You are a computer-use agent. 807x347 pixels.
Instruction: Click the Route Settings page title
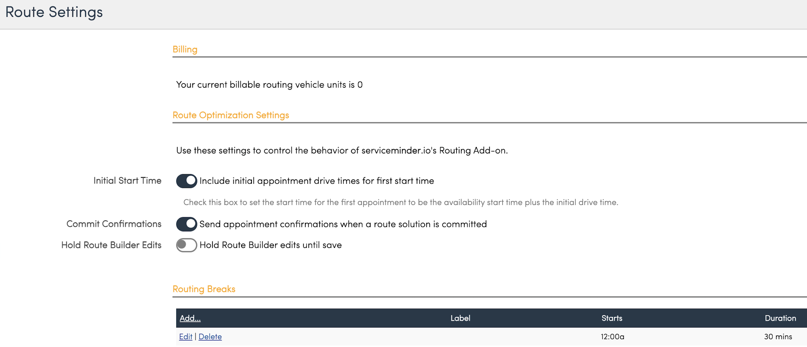point(54,12)
